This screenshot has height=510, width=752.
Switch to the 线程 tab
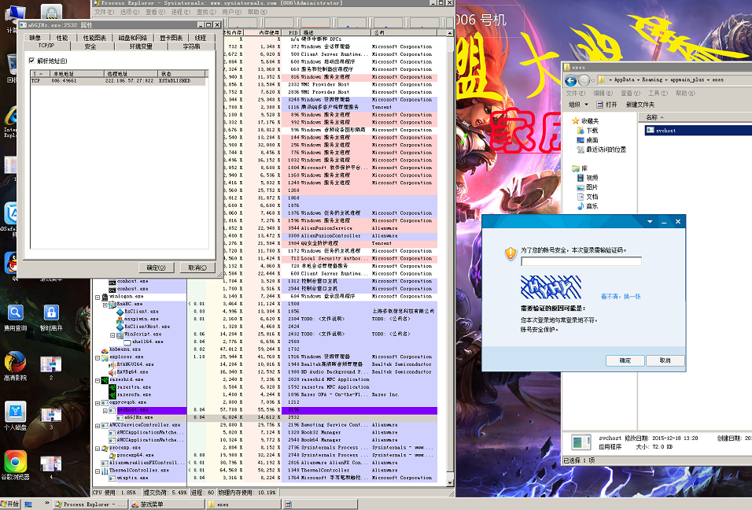pyautogui.click(x=201, y=38)
